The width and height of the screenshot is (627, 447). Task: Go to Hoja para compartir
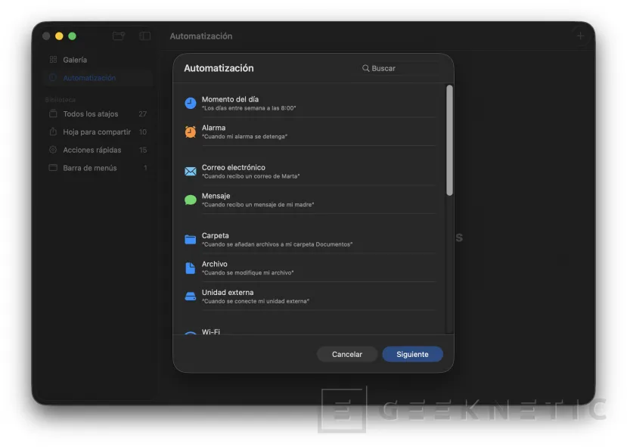tap(96, 132)
